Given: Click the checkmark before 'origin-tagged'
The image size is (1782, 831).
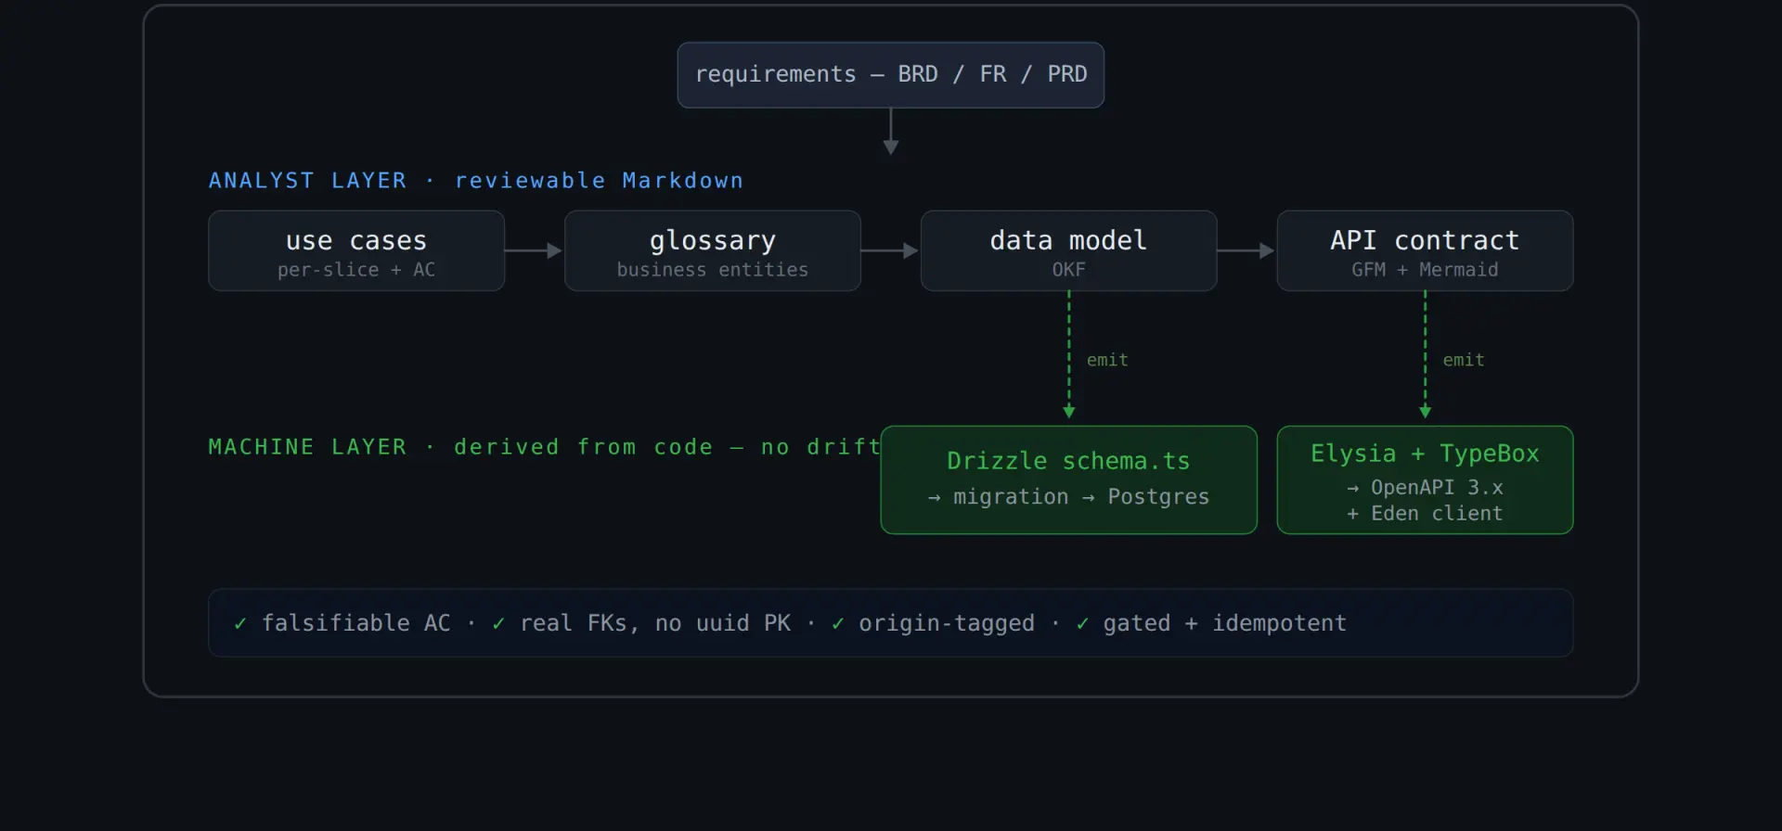Looking at the screenshot, I should [838, 624].
